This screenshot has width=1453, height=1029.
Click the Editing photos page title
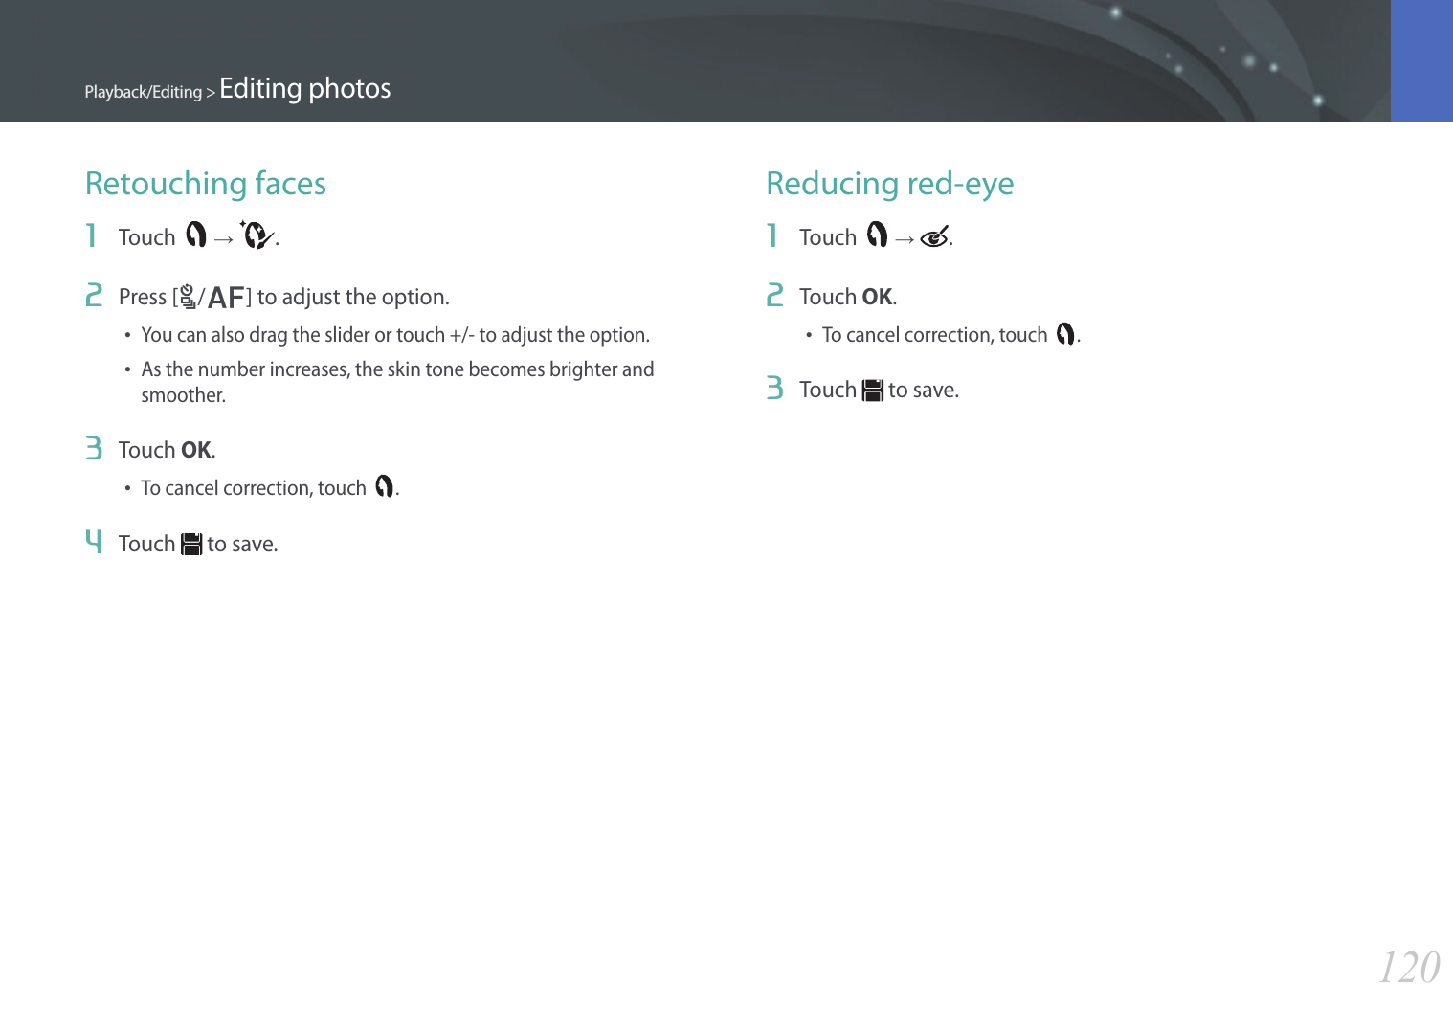point(304,88)
